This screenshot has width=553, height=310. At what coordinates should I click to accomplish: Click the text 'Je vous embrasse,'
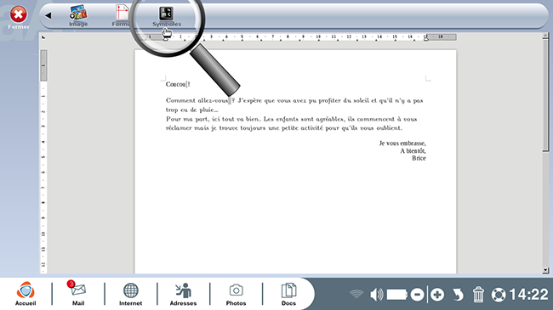coord(402,144)
